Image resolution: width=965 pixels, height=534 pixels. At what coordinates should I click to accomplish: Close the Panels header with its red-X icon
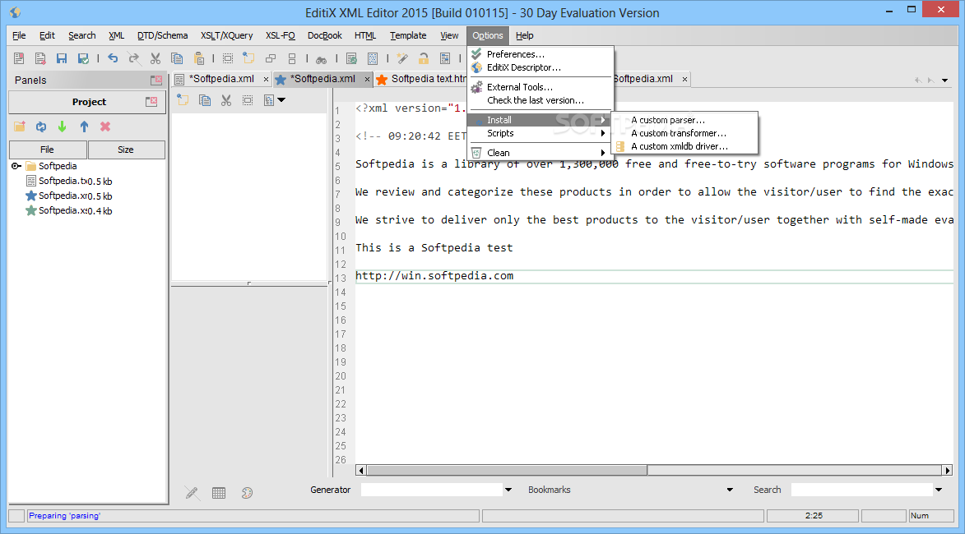pos(156,80)
